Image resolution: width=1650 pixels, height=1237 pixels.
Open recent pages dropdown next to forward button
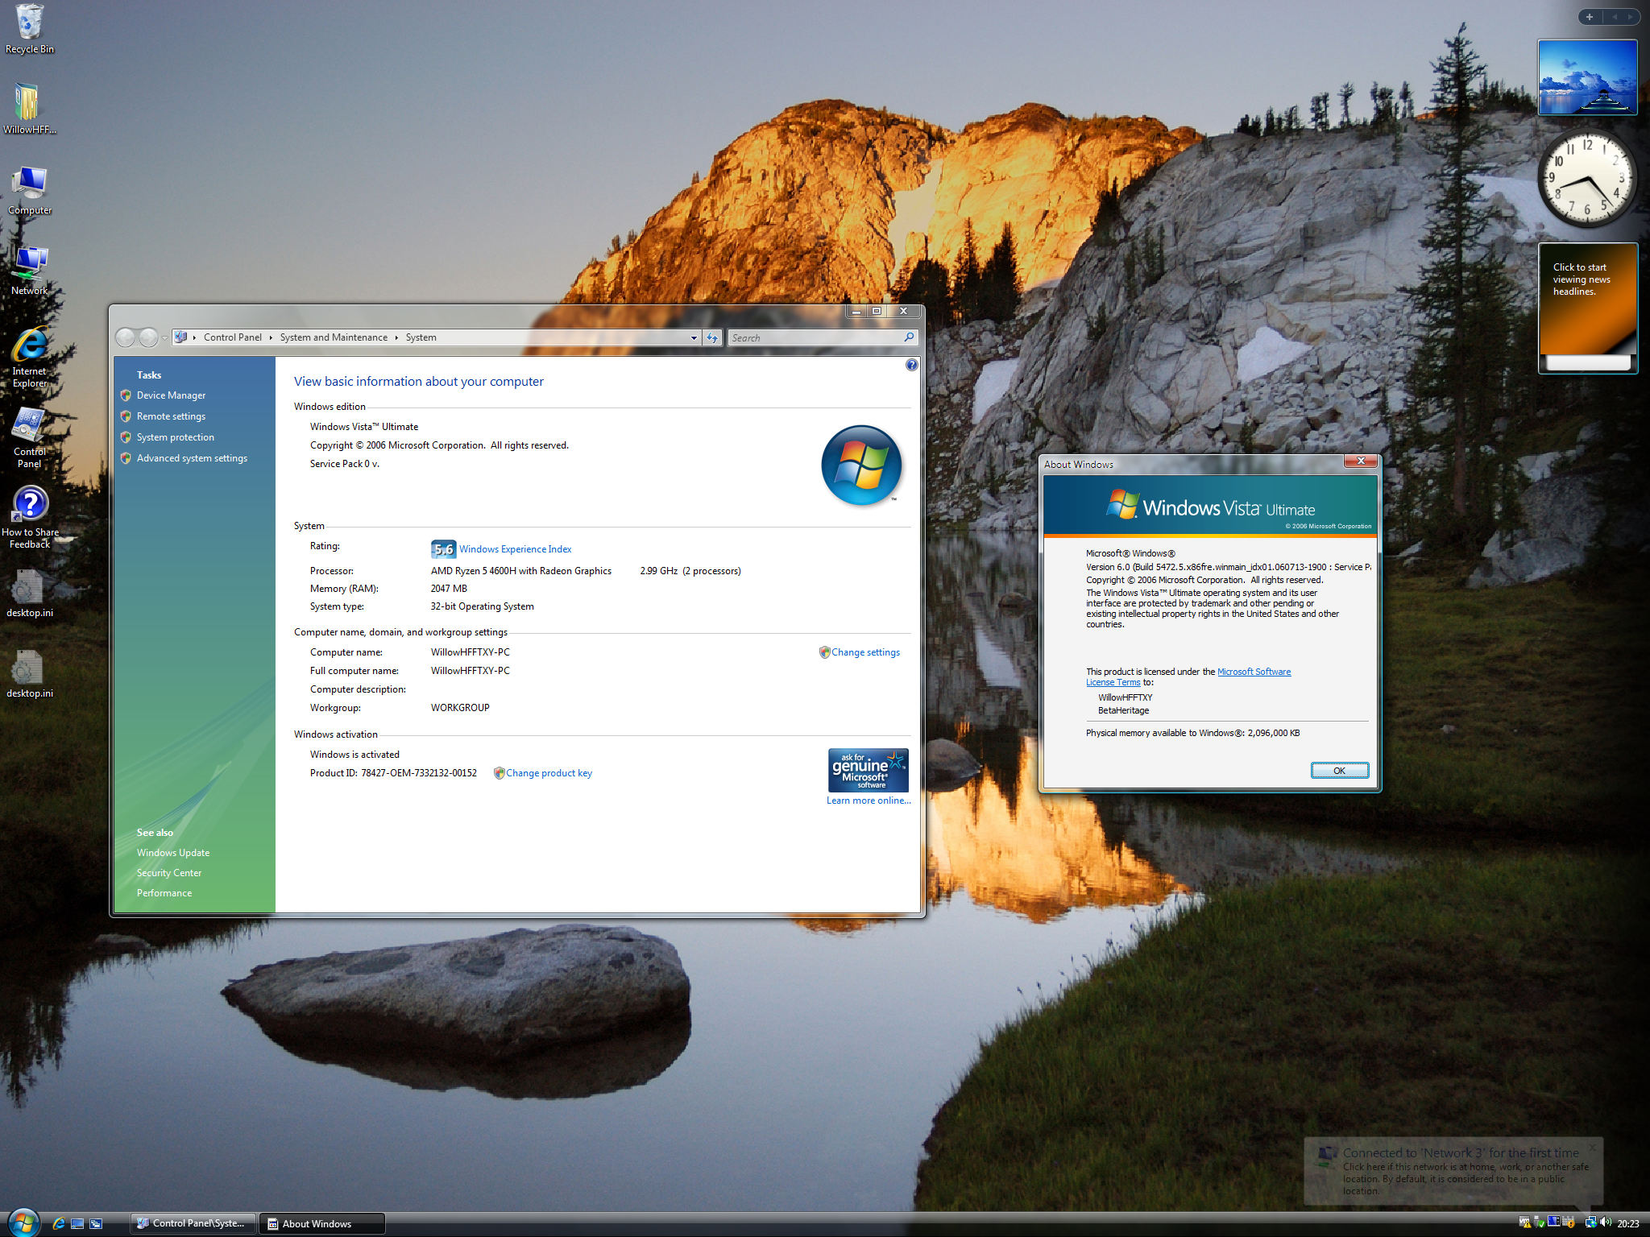(x=164, y=337)
